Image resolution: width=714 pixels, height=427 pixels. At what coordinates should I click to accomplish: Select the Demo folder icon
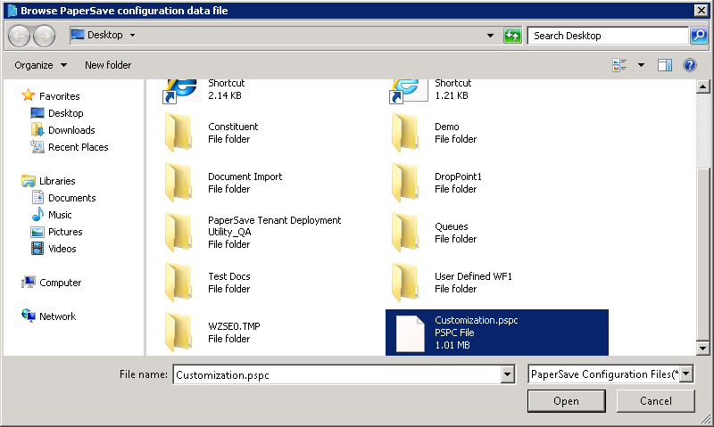click(x=405, y=132)
